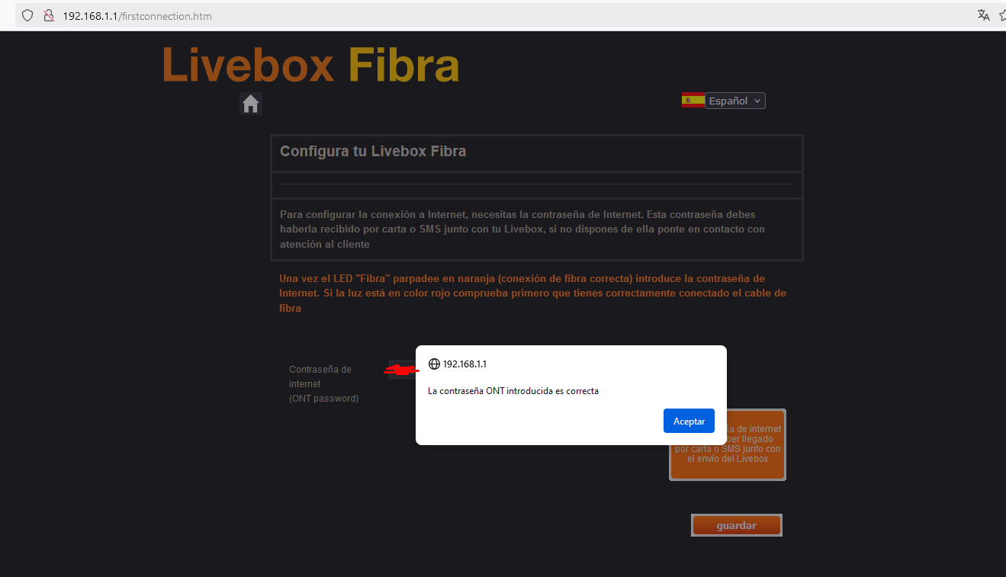The width and height of the screenshot is (1006, 577).
Task: Click the paragraph starting 'Para configurar la conexión'
Action: [522, 229]
